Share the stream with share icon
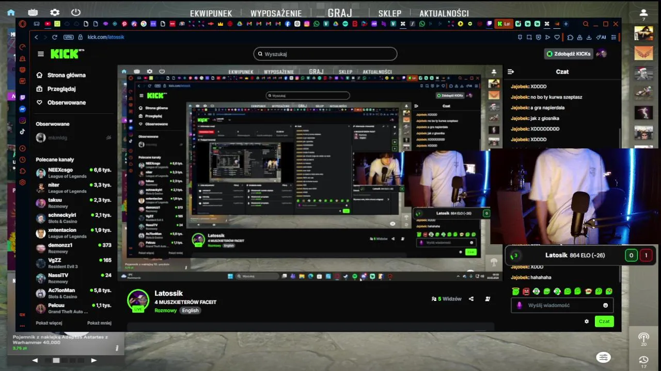 471,299
